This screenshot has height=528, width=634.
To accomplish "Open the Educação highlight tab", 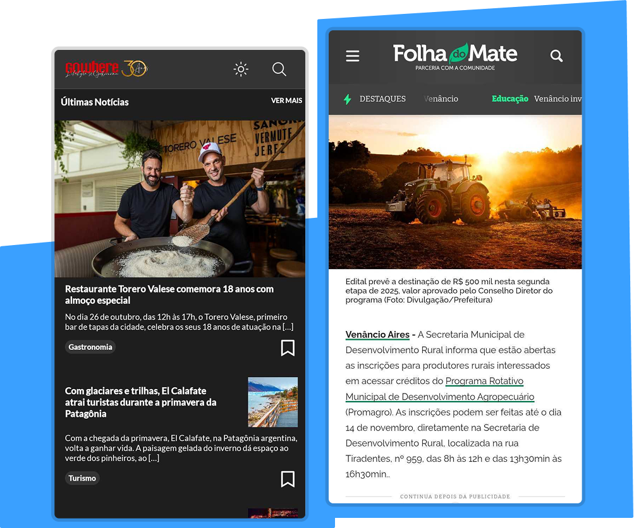I will coord(510,99).
